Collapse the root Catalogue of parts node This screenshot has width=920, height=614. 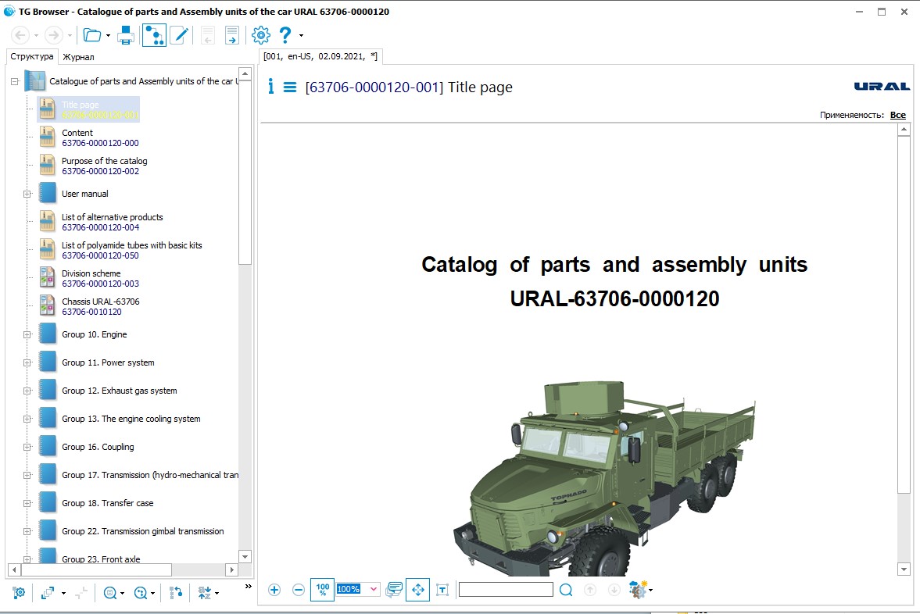tap(15, 81)
